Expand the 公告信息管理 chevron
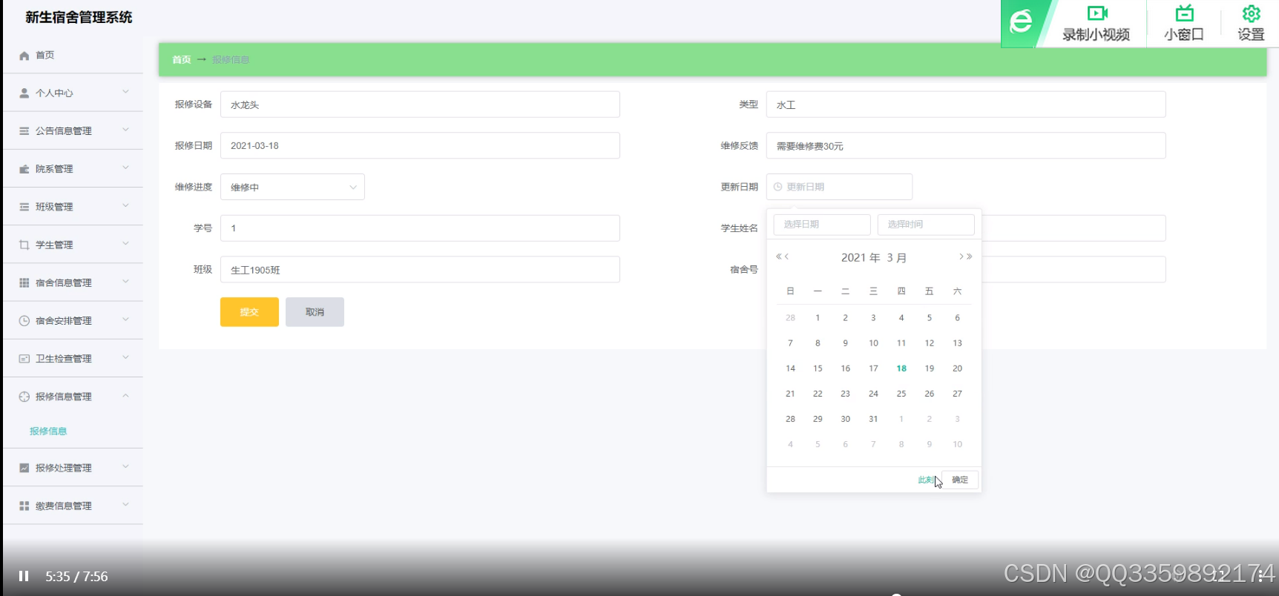The width and height of the screenshot is (1279, 596). tap(125, 130)
